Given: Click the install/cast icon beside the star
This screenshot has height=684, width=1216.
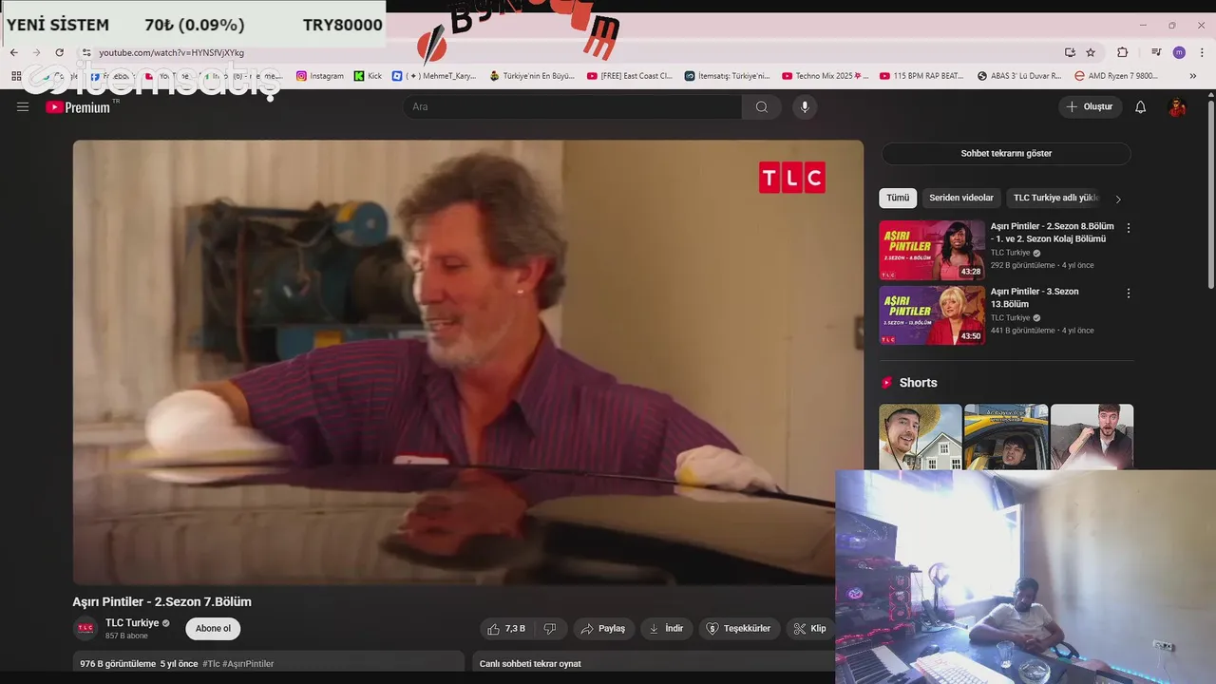Looking at the screenshot, I should point(1070,52).
